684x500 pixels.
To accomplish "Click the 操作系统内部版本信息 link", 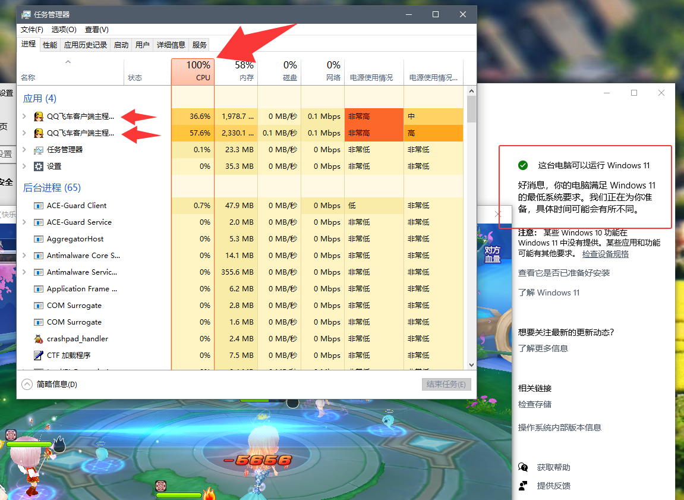I will (x=560, y=427).
